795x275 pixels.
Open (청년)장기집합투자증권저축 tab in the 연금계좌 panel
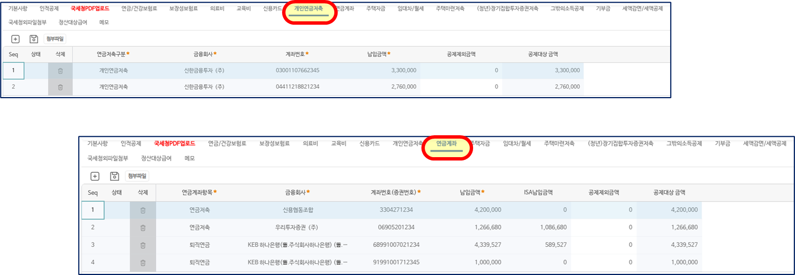(620, 144)
